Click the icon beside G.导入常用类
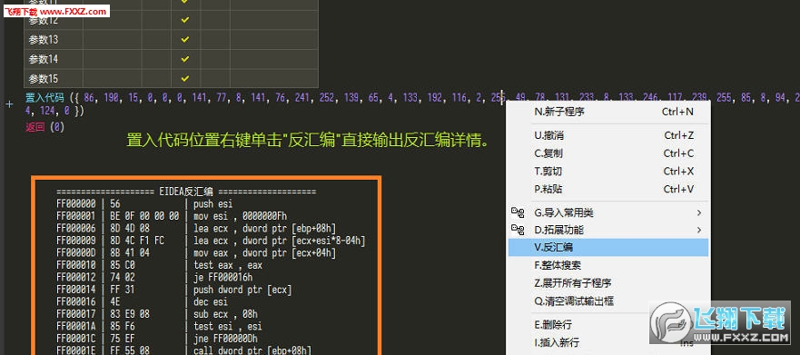800x355 pixels. click(518, 212)
